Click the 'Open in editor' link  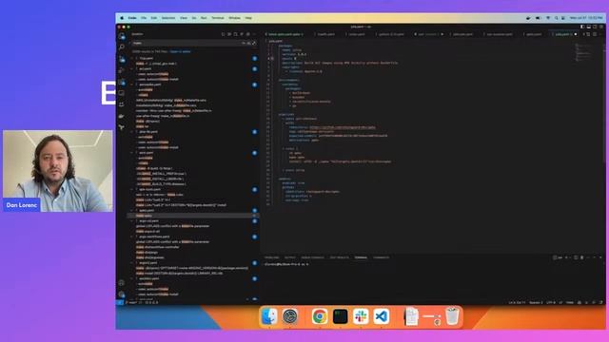coord(180,51)
